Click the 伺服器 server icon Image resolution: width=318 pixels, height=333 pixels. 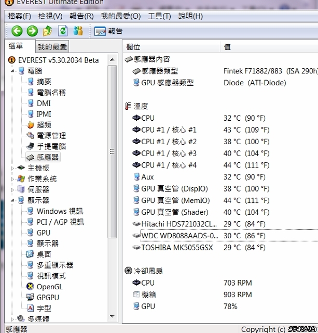21,189
